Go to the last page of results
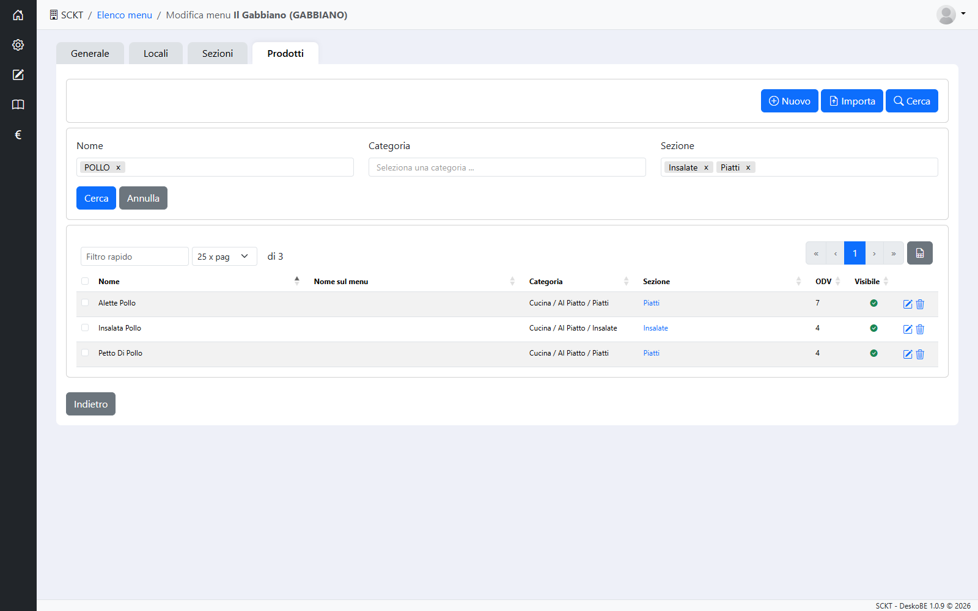 (x=893, y=253)
